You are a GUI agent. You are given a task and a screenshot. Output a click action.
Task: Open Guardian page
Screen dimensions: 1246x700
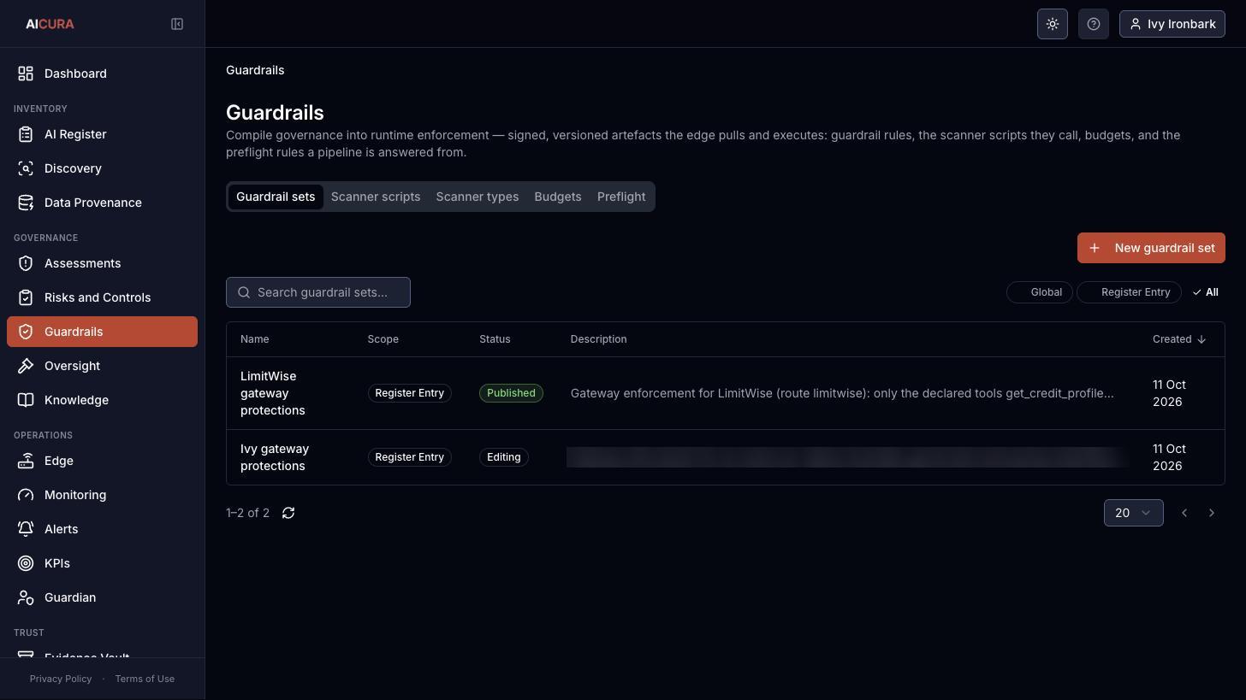point(102,597)
